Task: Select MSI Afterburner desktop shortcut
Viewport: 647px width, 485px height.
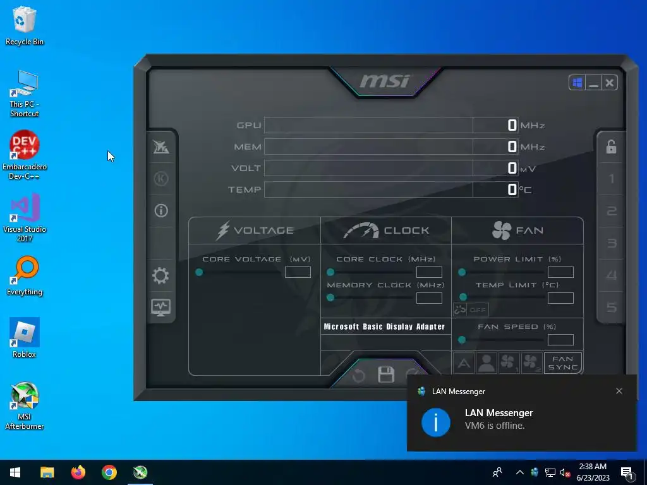Action: point(25,406)
